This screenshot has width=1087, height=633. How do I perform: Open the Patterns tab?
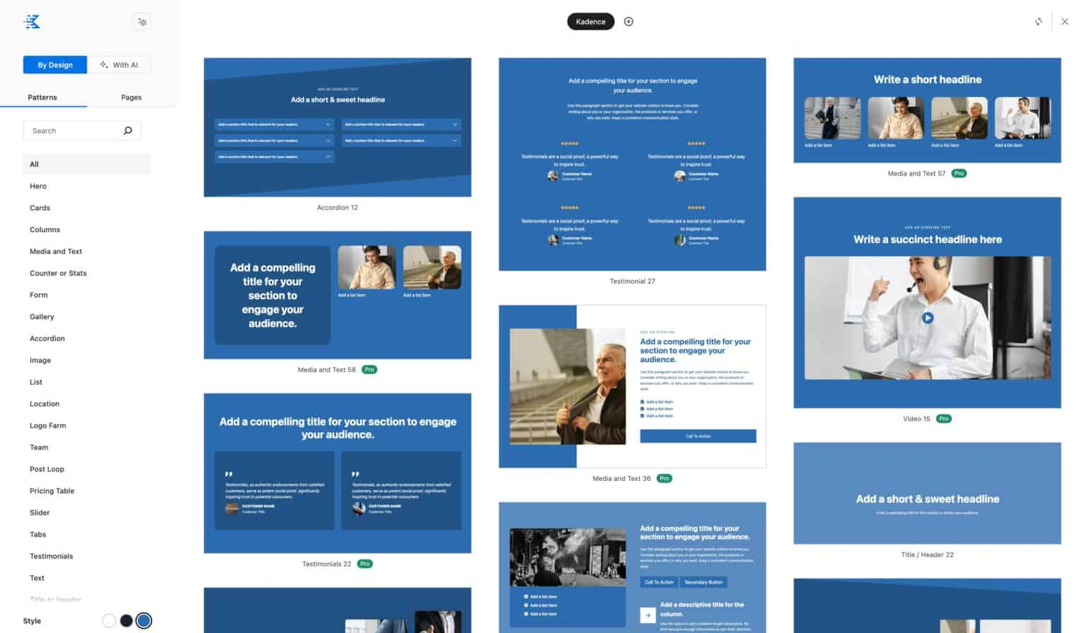click(42, 98)
